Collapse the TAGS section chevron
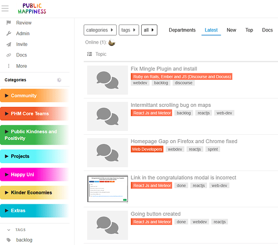 coord(9,230)
